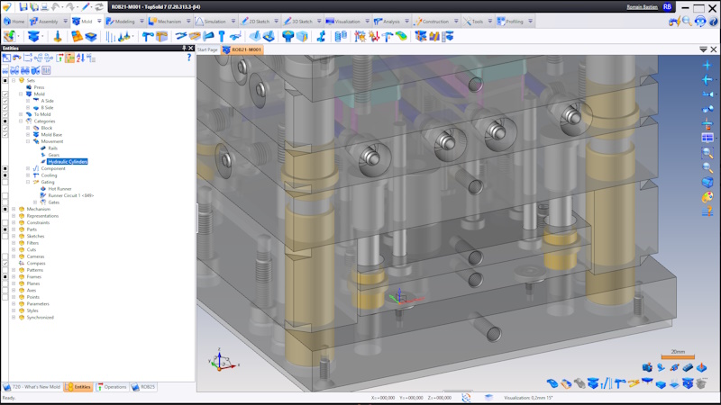Click the Undo arrow in quick access

[x=56, y=7]
